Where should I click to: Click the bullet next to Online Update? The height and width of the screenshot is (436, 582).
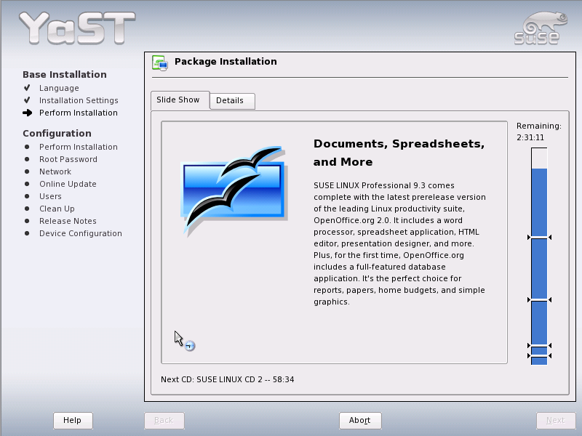[x=27, y=184]
